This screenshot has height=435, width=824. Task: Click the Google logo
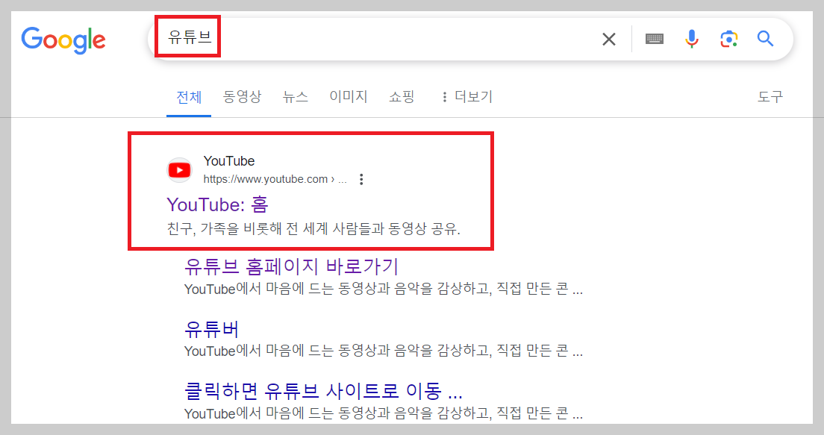pos(63,40)
